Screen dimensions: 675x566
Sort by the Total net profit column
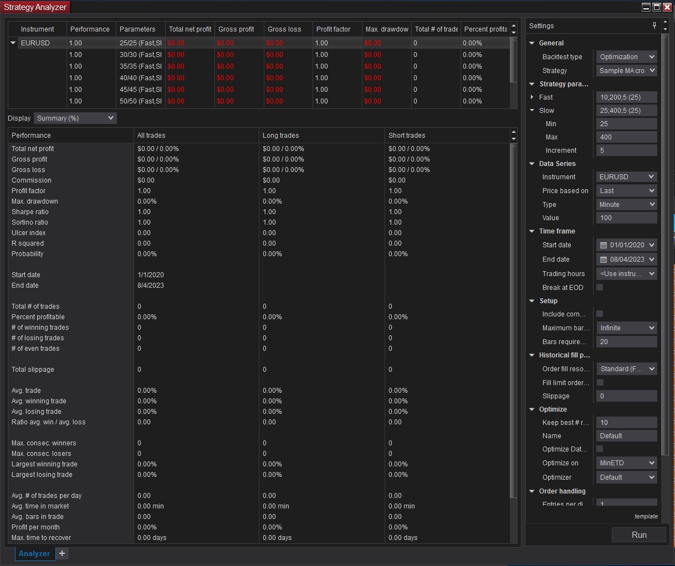190,29
